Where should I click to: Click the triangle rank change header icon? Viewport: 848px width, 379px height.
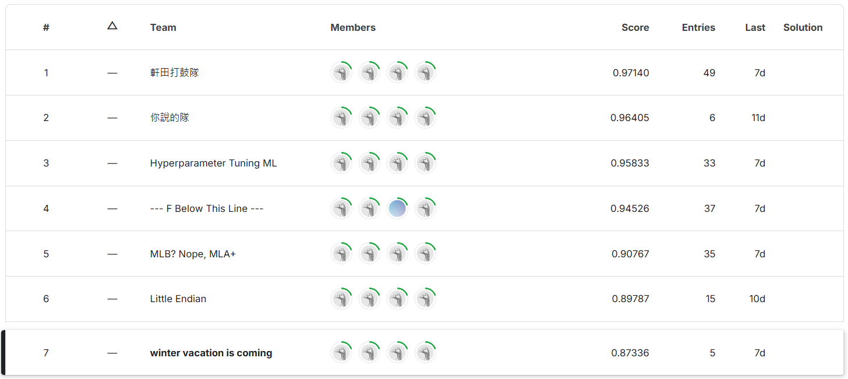(x=112, y=26)
